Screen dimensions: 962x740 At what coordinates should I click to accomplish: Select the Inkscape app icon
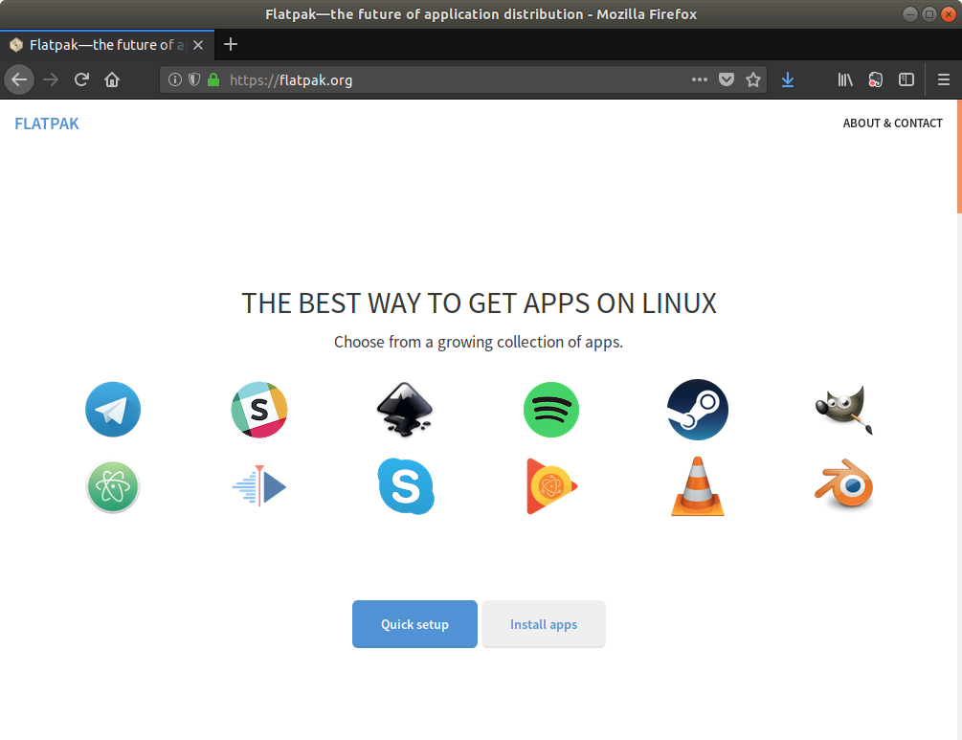click(404, 410)
